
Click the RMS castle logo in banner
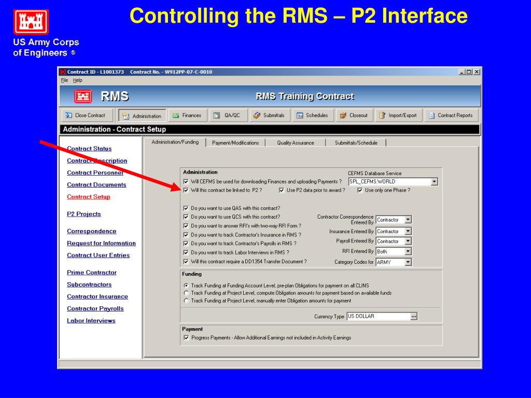click(83, 96)
